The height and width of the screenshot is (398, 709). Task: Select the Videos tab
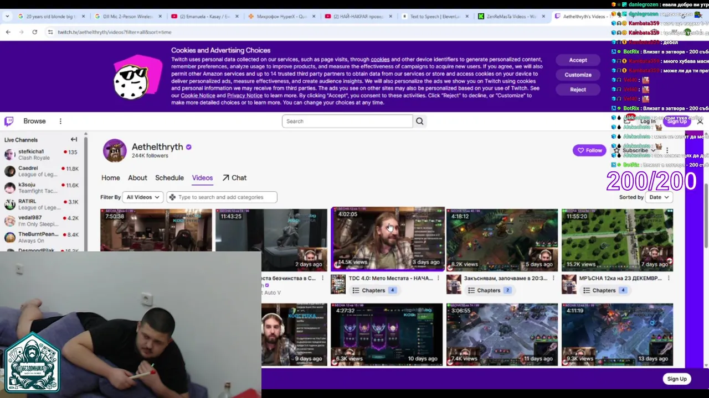click(x=202, y=178)
